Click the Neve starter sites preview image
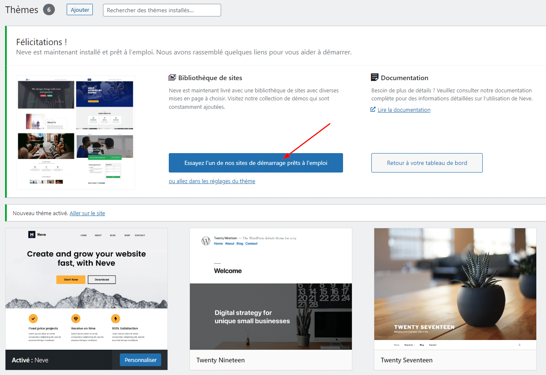Image resolution: width=546 pixels, height=375 pixels. 76,132
